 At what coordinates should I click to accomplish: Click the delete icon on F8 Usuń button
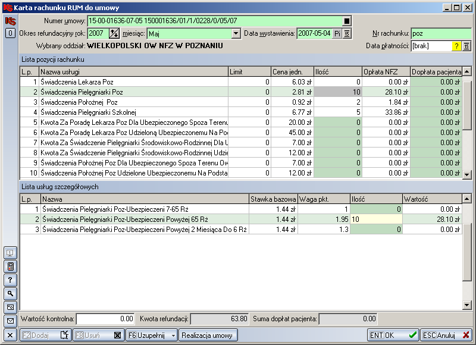coord(117,335)
